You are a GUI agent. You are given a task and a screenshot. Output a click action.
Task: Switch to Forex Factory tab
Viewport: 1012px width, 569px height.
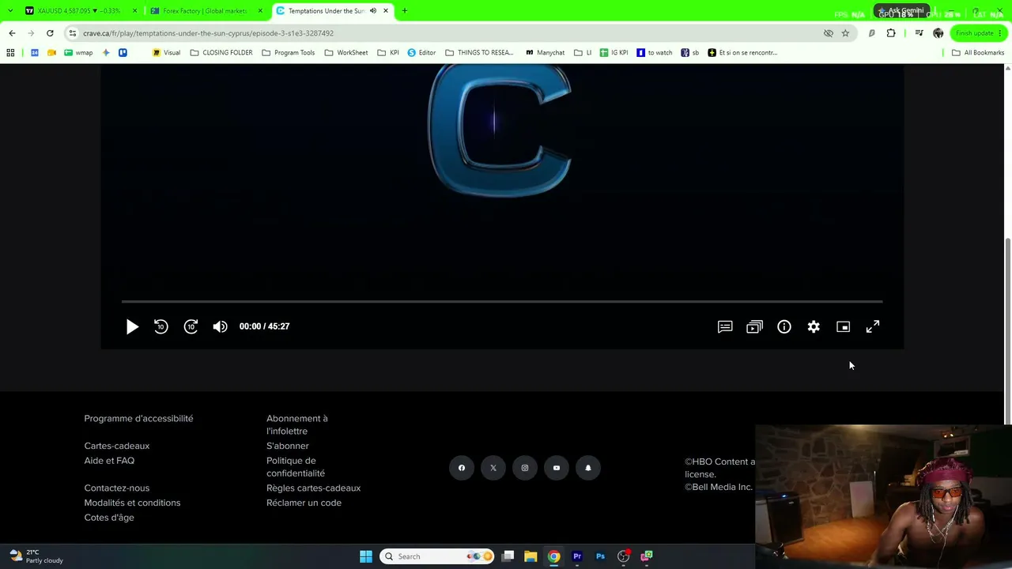tap(204, 11)
